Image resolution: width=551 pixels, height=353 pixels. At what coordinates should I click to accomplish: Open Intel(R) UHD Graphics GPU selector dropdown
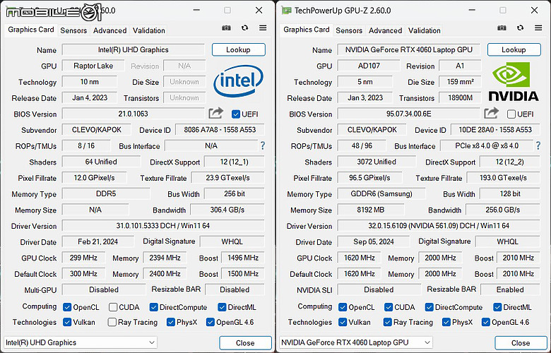point(81,342)
